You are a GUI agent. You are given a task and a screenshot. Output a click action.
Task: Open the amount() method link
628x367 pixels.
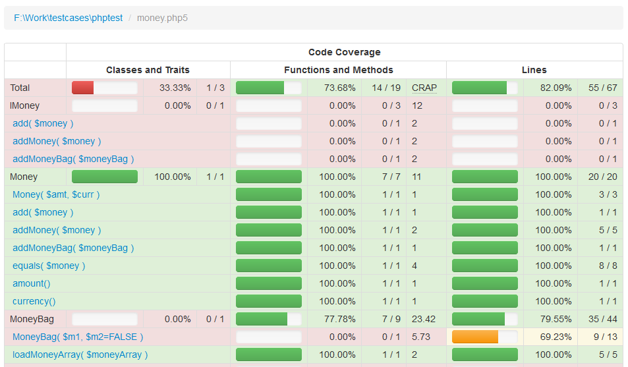coord(31,283)
